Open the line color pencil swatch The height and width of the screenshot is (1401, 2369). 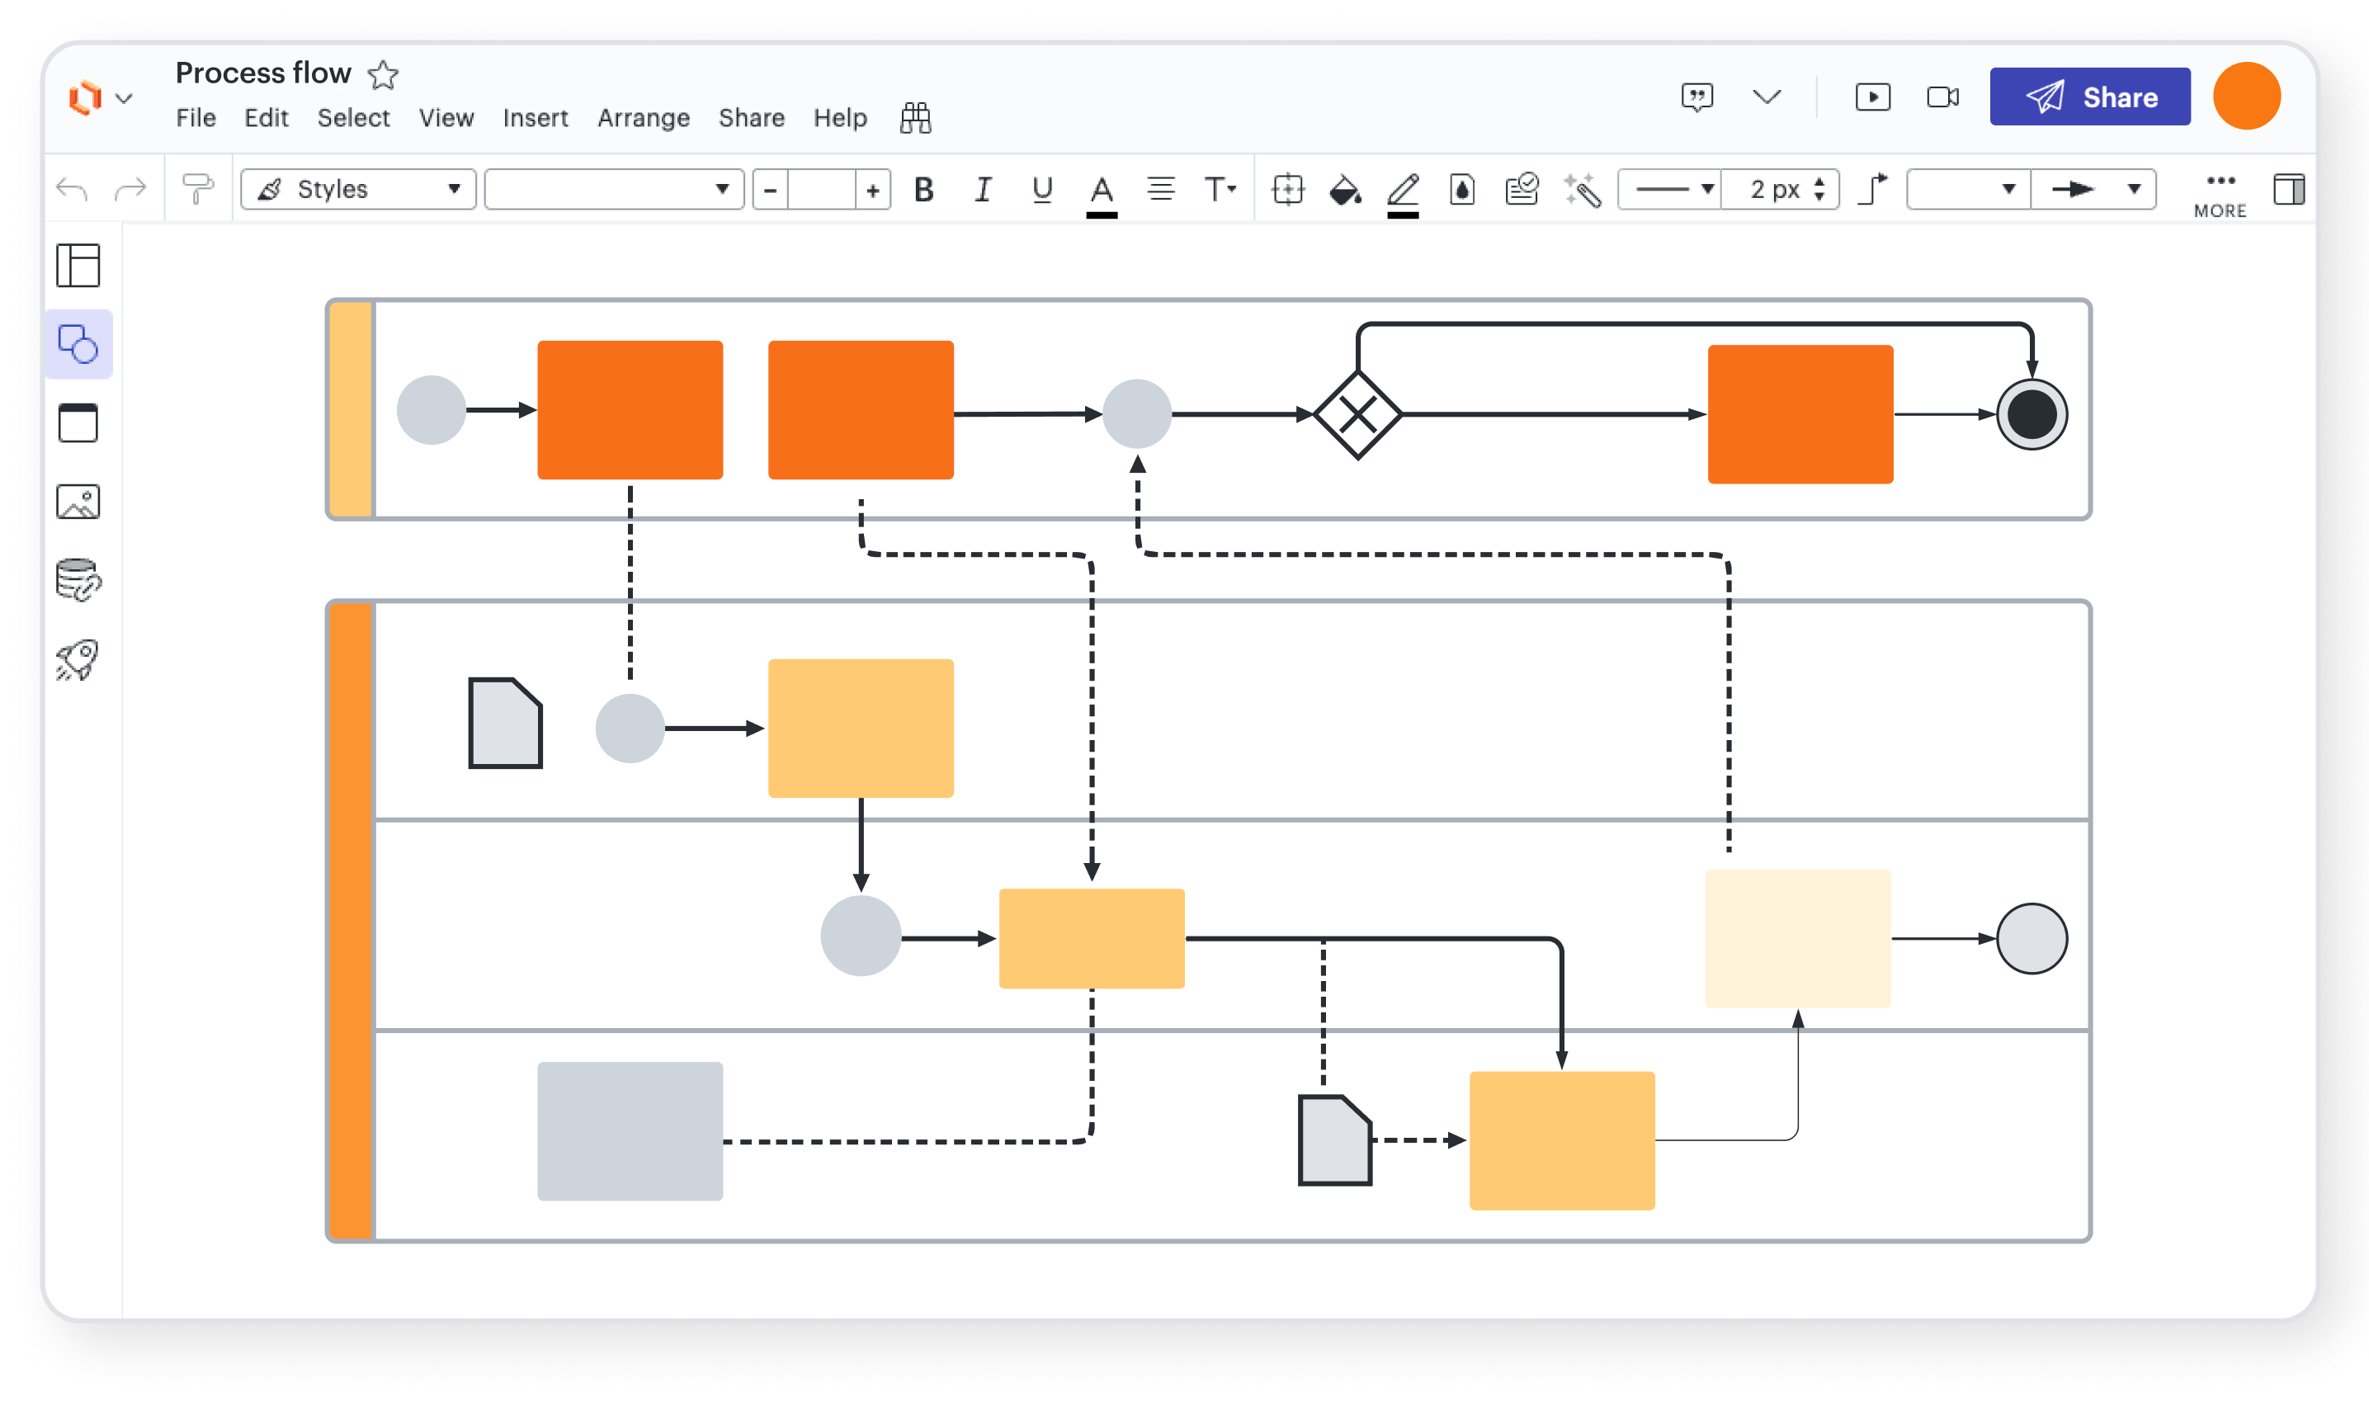1403,190
